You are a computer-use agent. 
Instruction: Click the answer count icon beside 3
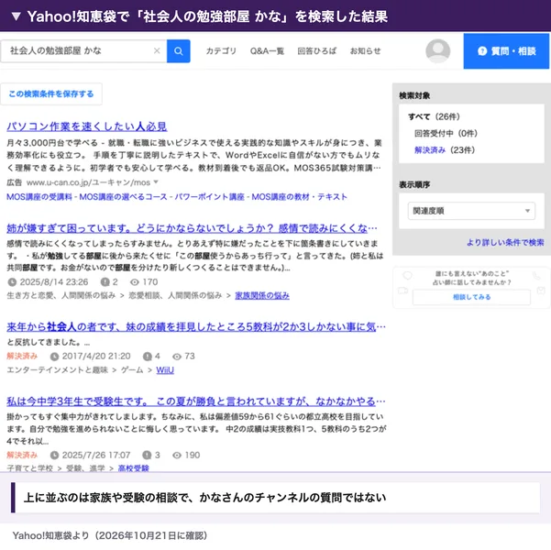click(x=147, y=455)
